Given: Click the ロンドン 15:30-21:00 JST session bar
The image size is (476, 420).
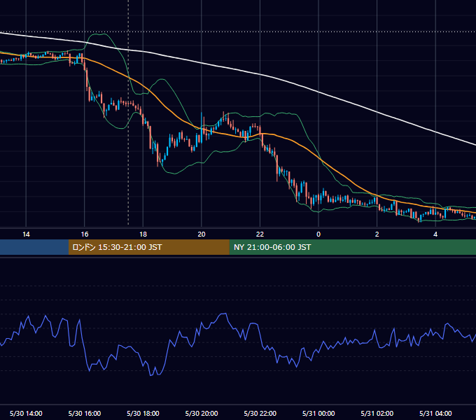Looking at the screenshot, I should pyautogui.click(x=148, y=247).
